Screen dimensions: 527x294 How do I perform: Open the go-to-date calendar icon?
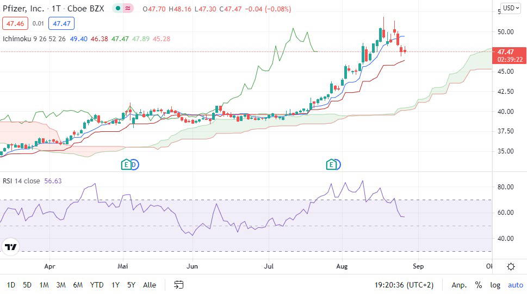[178, 285]
